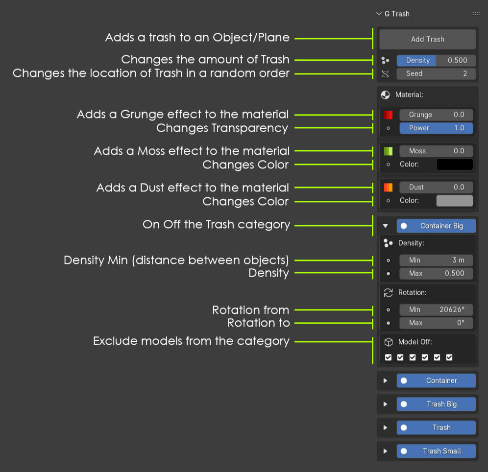Click the red Grunge effect icon
Viewport: 488px width, 472px height.
(388, 115)
